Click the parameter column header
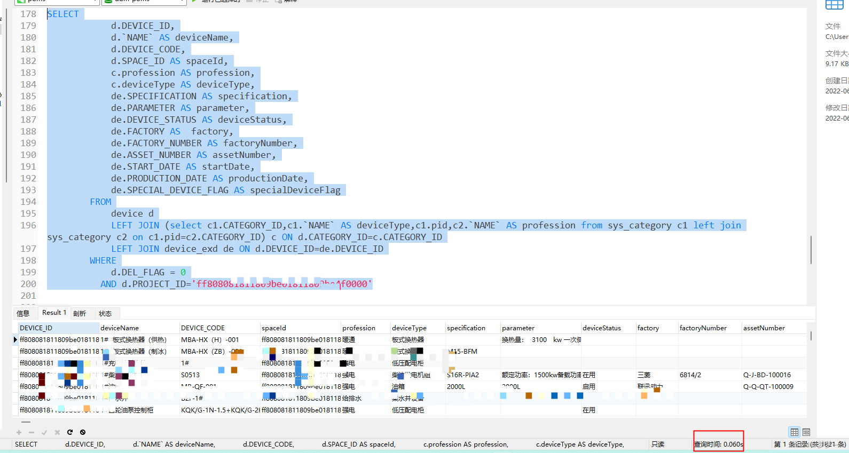This screenshot has height=453, width=849. pos(540,328)
